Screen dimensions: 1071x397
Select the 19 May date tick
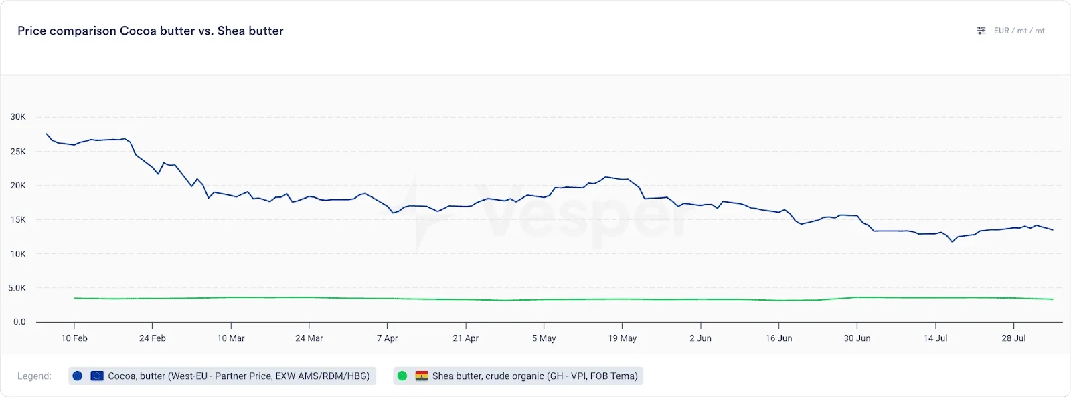coord(623,338)
